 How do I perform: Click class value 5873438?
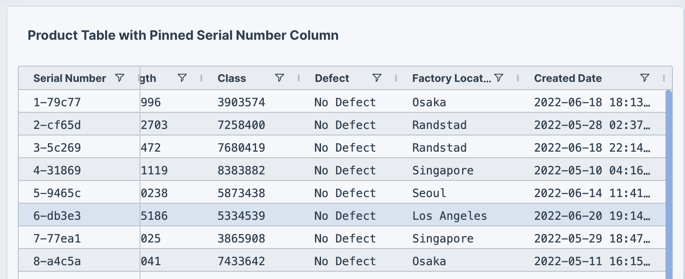pyautogui.click(x=241, y=193)
